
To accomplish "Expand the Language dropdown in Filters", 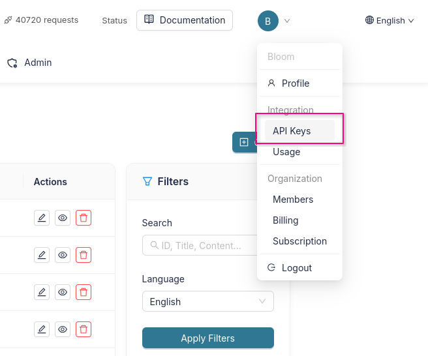I will (x=207, y=302).
